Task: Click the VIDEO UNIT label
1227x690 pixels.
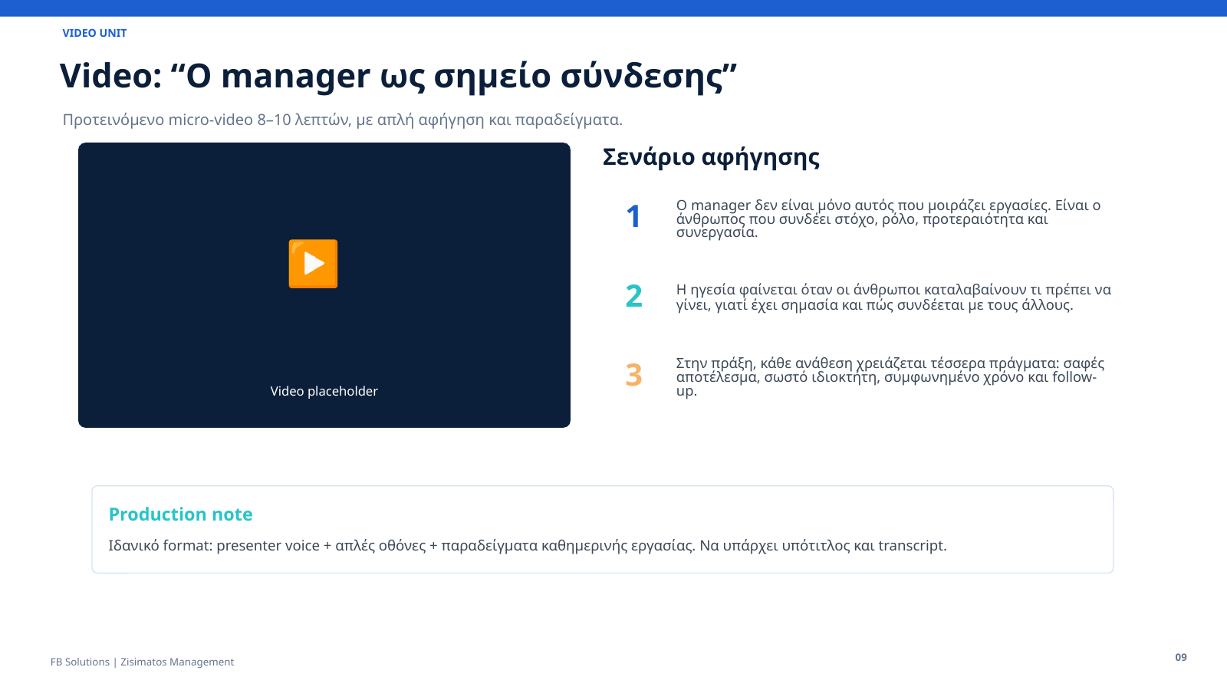Action: click(94, 33)
